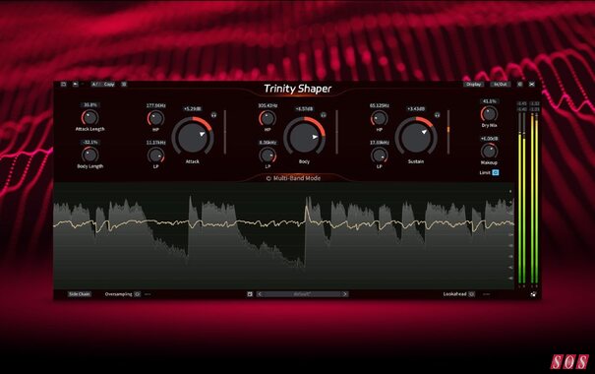Click the Sustain band vertical level meter
Image resolution: width=595 pixels, height=374 pixels.
pyautogui.click(x=448, y=132)
